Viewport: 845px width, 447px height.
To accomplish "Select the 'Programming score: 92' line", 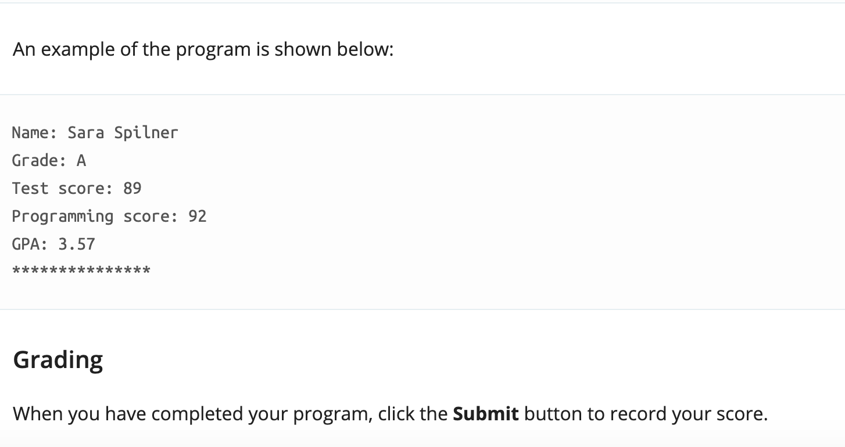I will point(109,216).
